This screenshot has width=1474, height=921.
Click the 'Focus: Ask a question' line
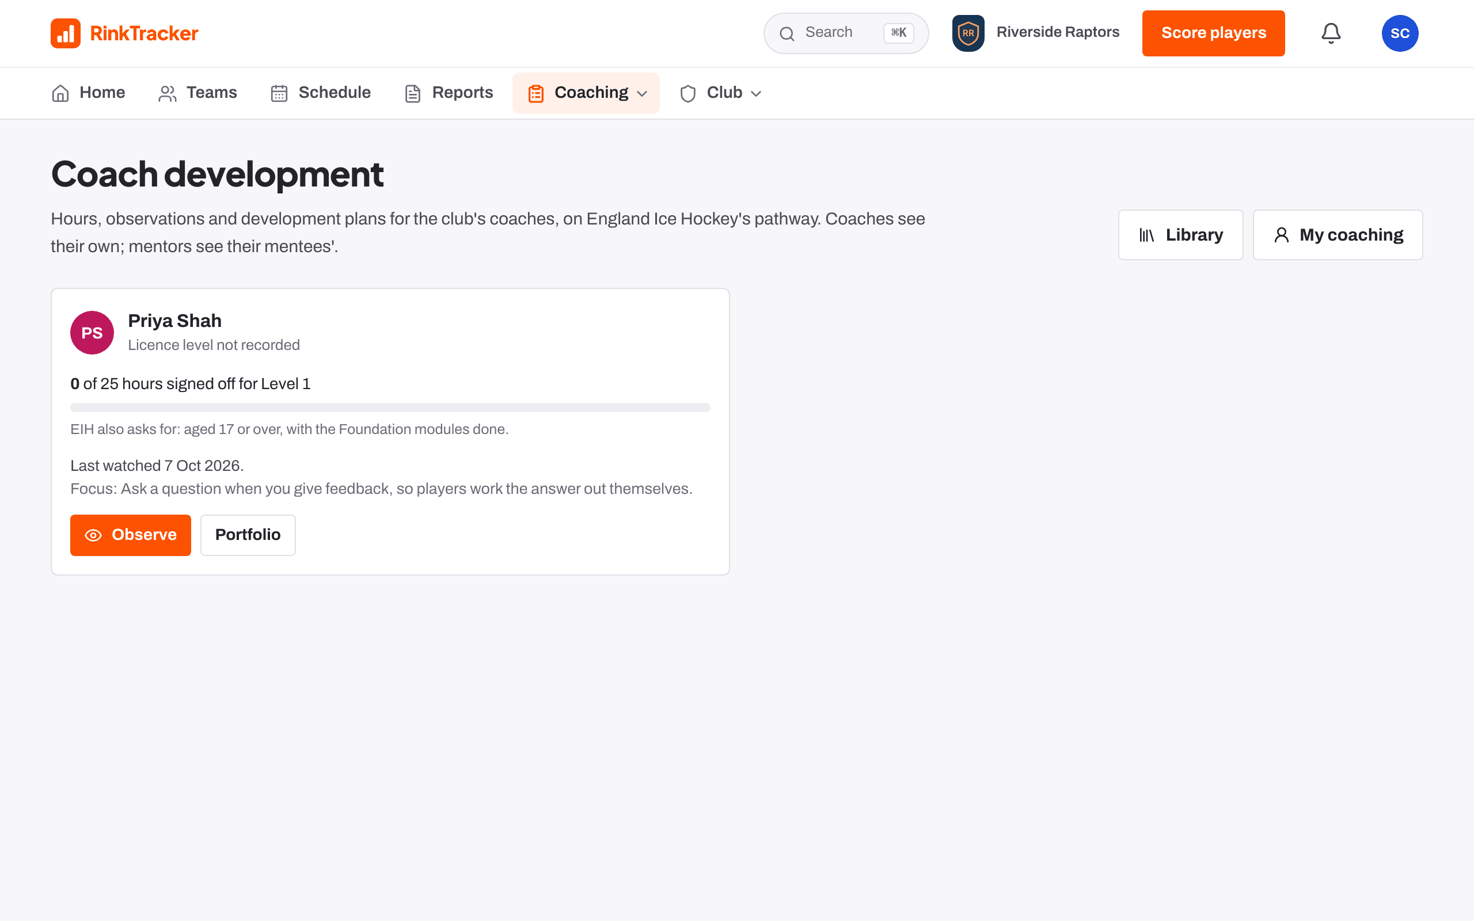[x=381, y=489]
